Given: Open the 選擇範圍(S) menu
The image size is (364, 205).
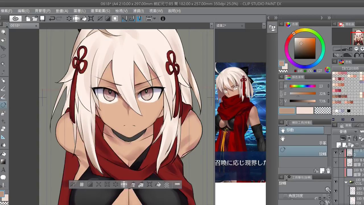Looking at the screenshot, I should (x=100, y=11).
